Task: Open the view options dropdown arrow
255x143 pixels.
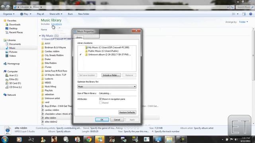Action: [237, 14]
